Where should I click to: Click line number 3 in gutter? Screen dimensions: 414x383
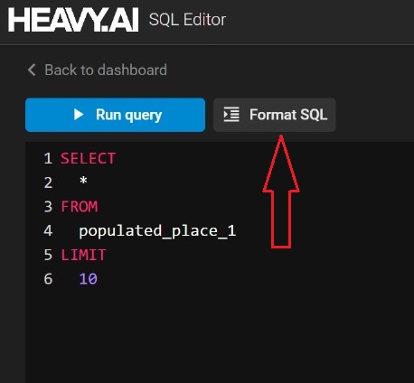[48, 207]
